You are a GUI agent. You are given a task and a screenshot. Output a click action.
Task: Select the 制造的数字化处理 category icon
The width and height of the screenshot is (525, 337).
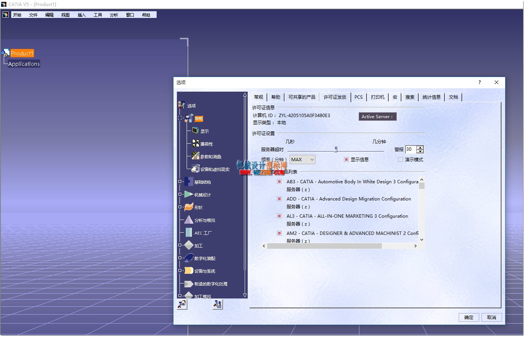point(189,284)
